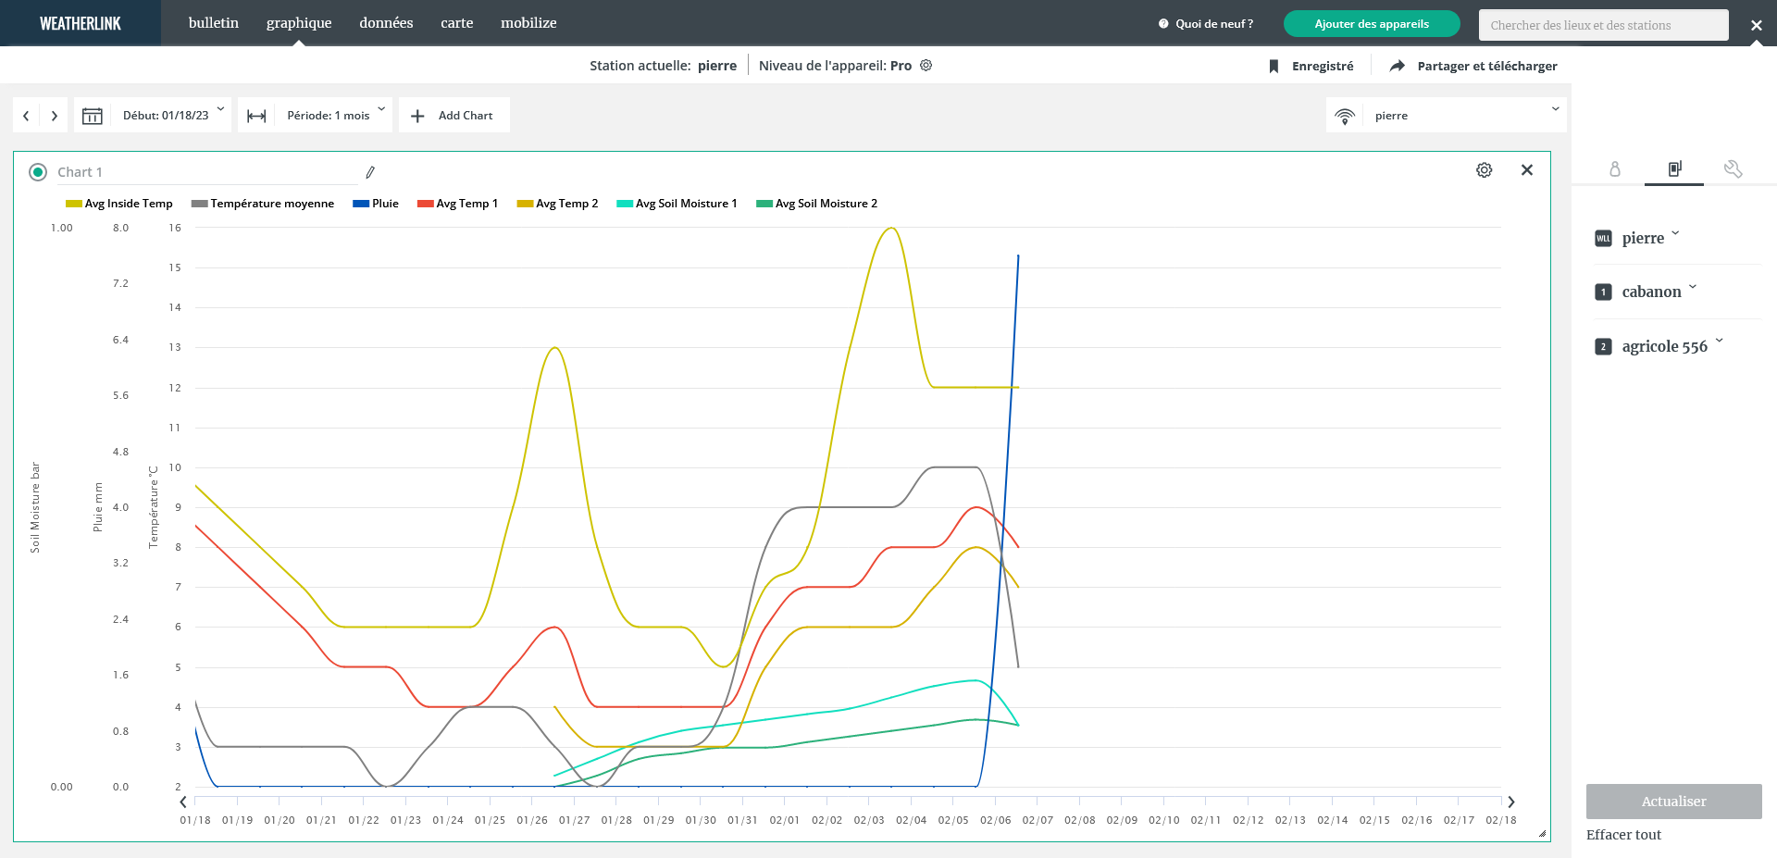The image size is (1777, 858).
Task: Select the Chart 1 radio button
Action: click(38, 172)
